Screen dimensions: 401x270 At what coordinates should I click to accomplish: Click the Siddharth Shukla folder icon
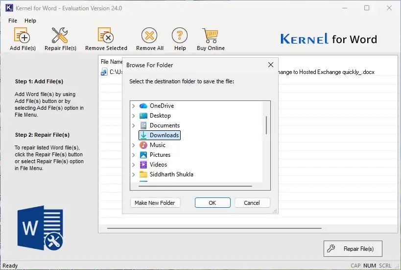click(x=143, y=174)
